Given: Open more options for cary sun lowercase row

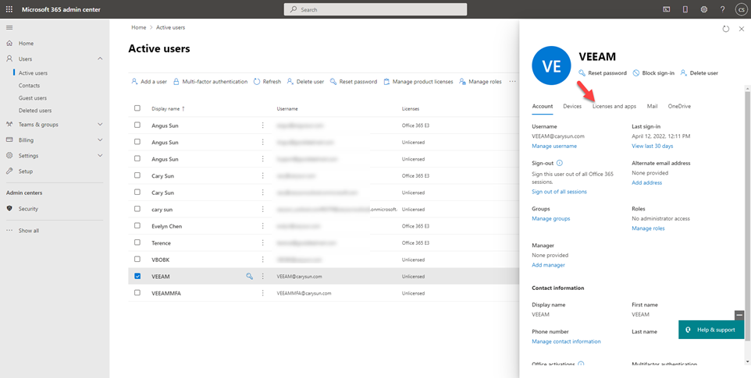Looking at the screenshot, I should [262, 210].
